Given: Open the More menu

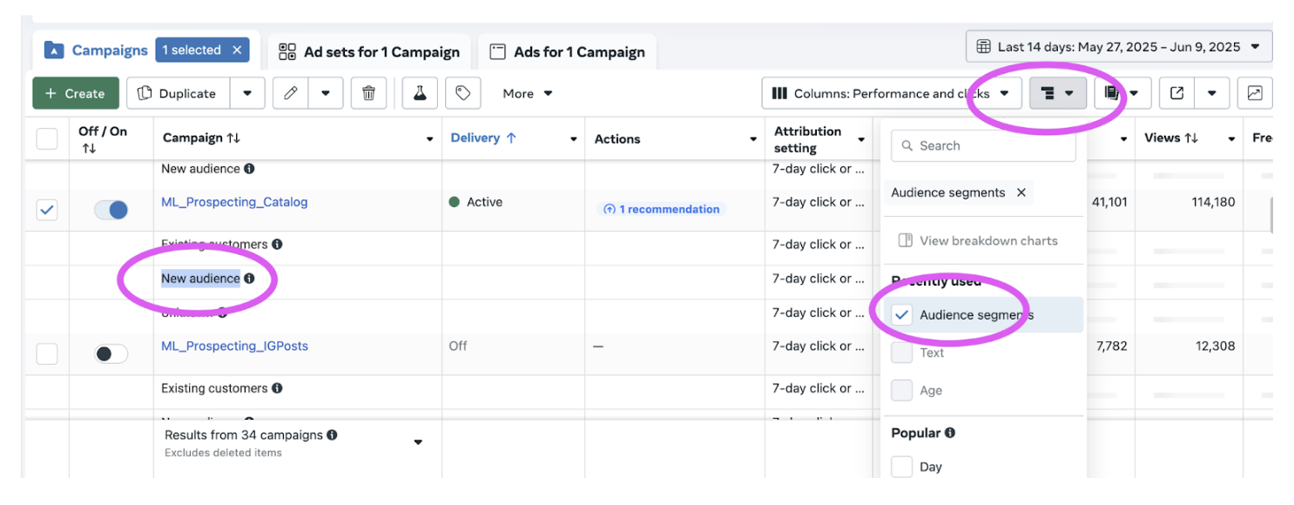Looking at the screenshot, I should click(x=528, y=93).
